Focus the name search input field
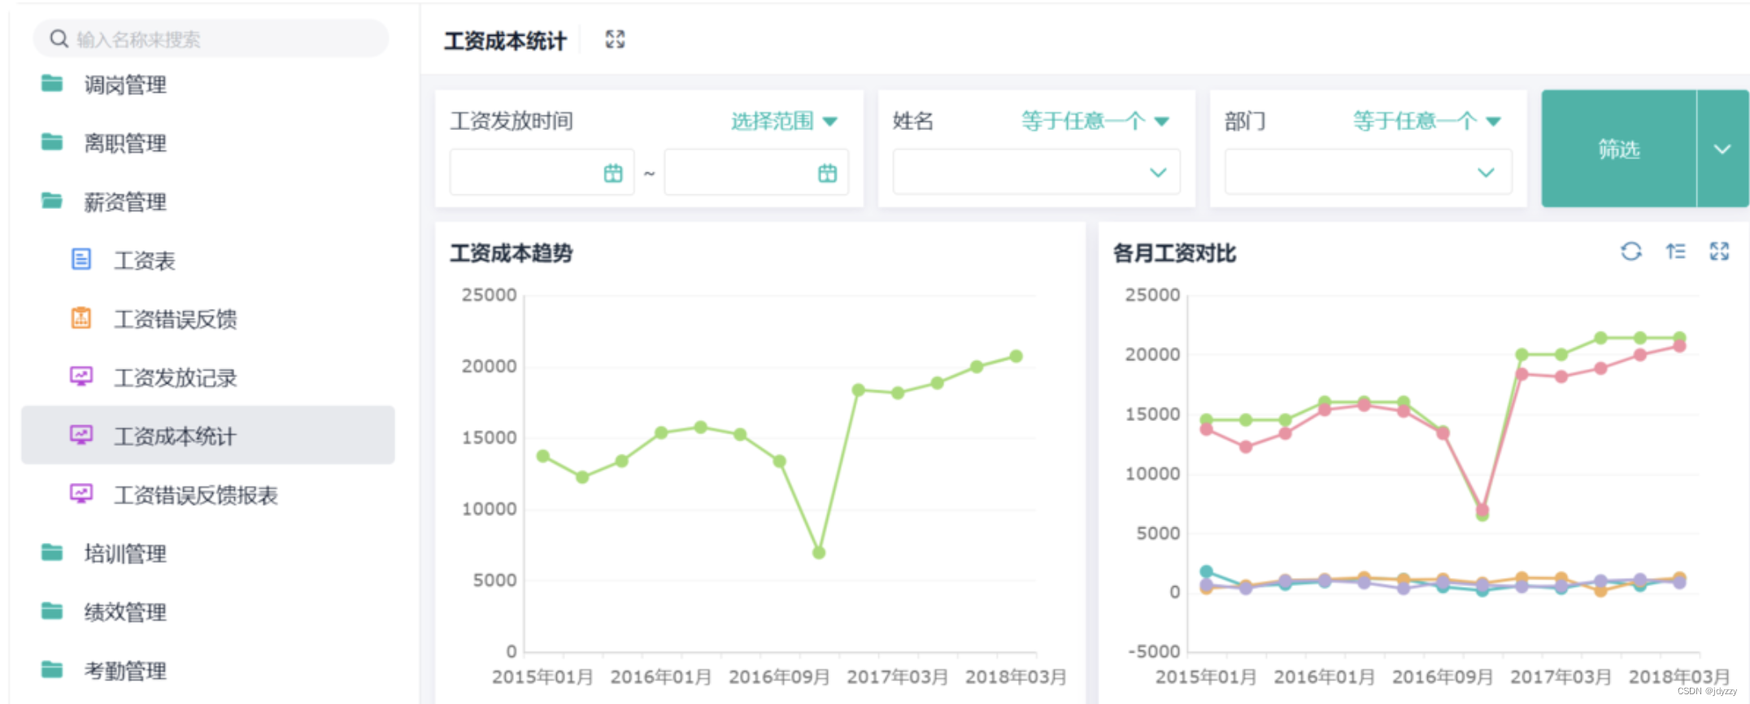Viewport: 1750px width, 704px height. pos(211,39)
